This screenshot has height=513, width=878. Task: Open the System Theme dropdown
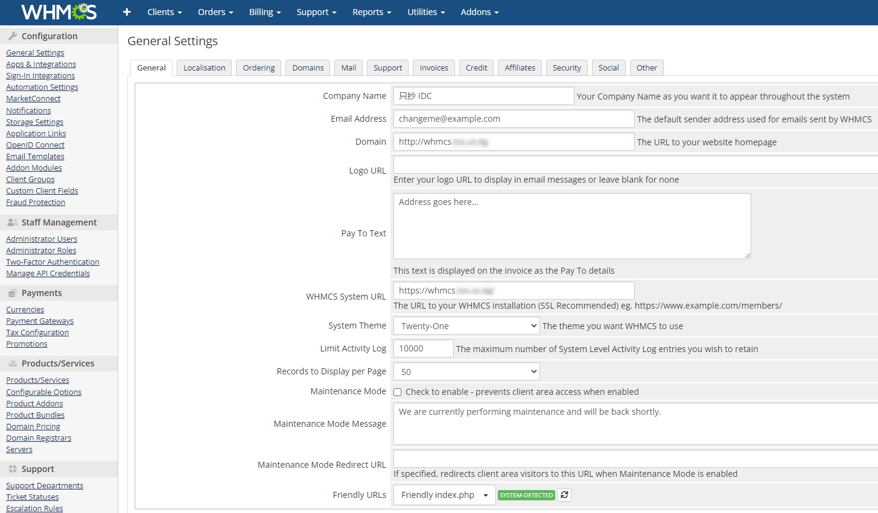466,326
